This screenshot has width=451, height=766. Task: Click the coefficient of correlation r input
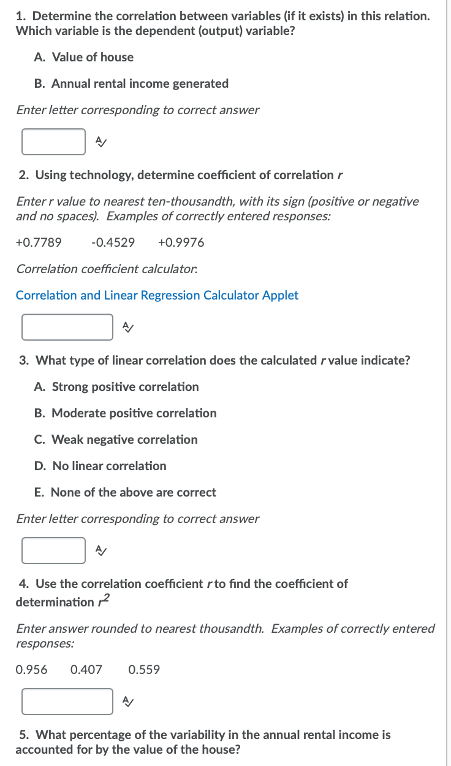click(67, 327)
